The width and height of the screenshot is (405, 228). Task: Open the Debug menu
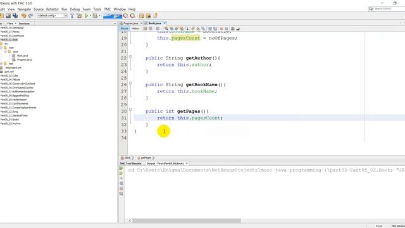75,9
